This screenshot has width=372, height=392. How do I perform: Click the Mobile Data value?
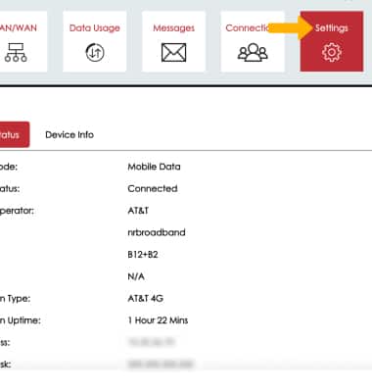(x=154, y=167)
